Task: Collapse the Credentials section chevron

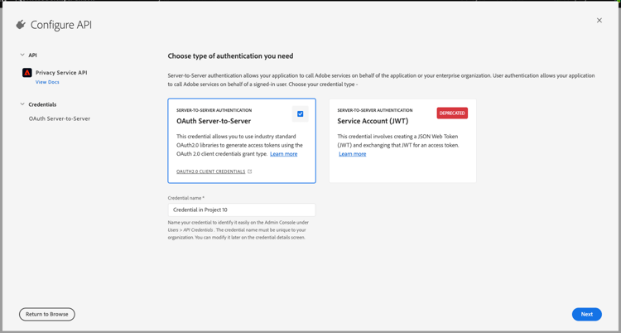Action: 22,104
